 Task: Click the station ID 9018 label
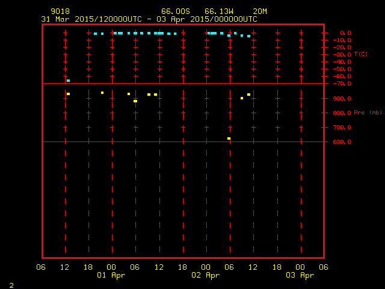(60, 11)
